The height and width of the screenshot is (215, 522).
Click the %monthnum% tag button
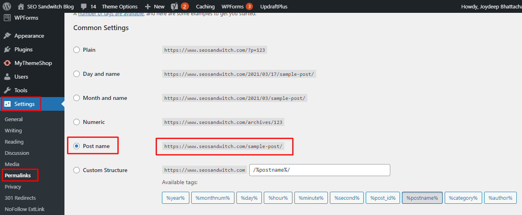click(213, 198)
